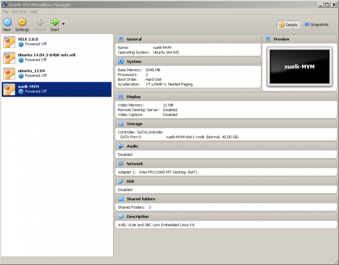
Task: Click the Audio section speaker icon
Action: 121,146
